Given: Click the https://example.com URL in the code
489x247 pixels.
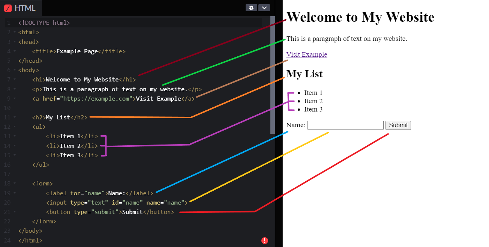Looking at the screenshot, I should tap(96, 99).
